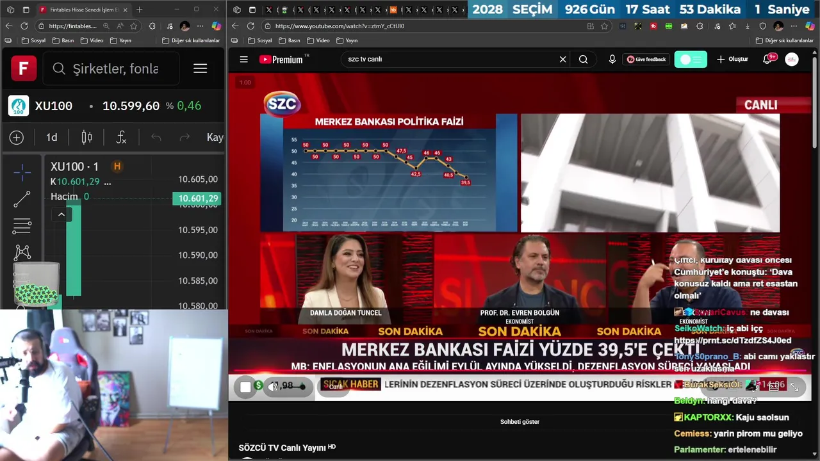820x461 pixels.
Task: Open the Yayın bookmark folder in YouTube window
Action: click(347, 40)
